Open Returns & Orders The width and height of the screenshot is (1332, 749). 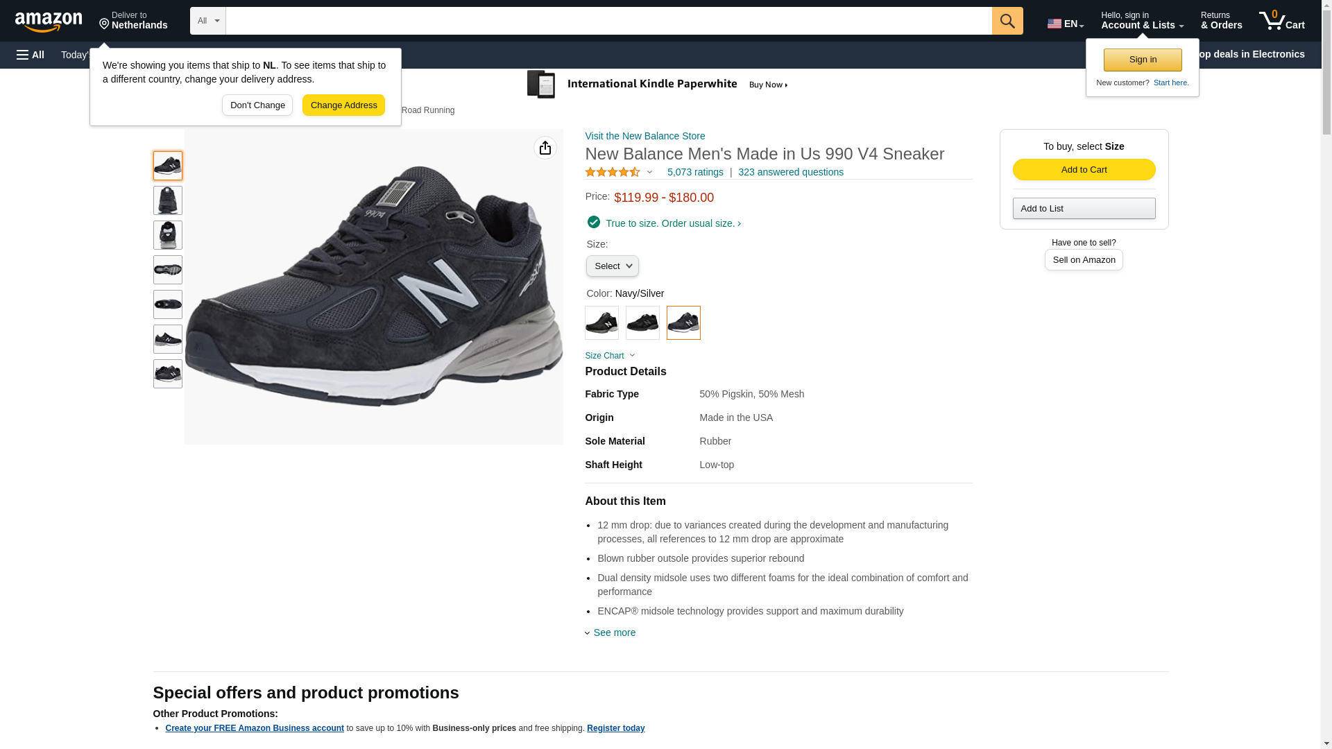pos(1221,21)
